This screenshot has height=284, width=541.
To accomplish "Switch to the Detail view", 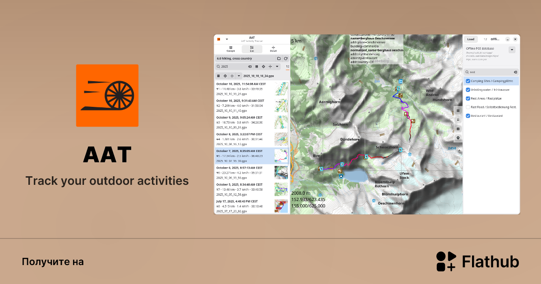I will 274,49.
